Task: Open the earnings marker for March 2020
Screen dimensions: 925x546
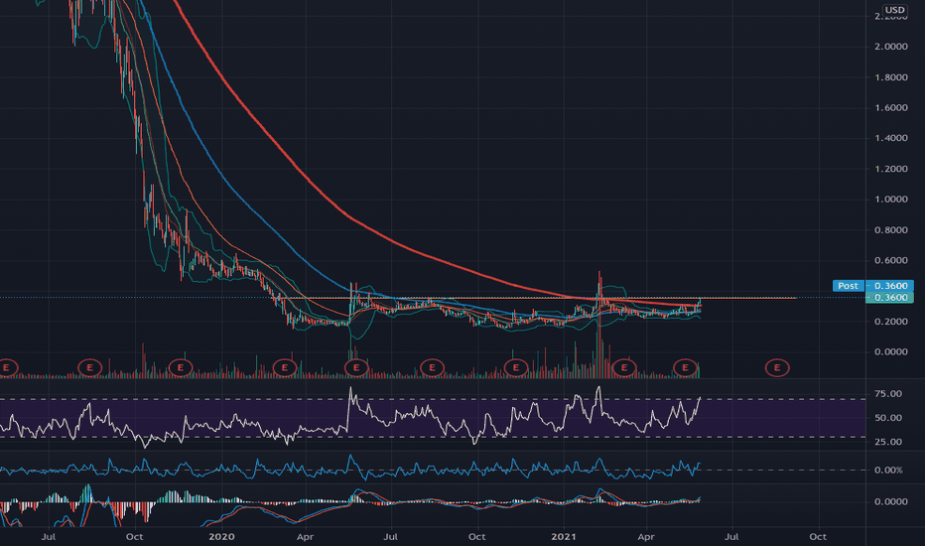Action: point(284,367)
